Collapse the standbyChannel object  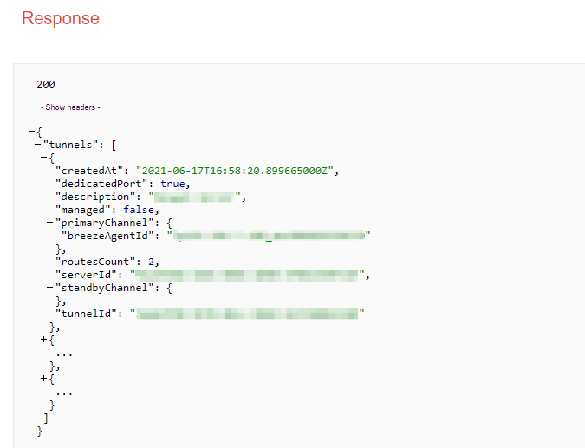pyautogui.click(x=50, y=288)
